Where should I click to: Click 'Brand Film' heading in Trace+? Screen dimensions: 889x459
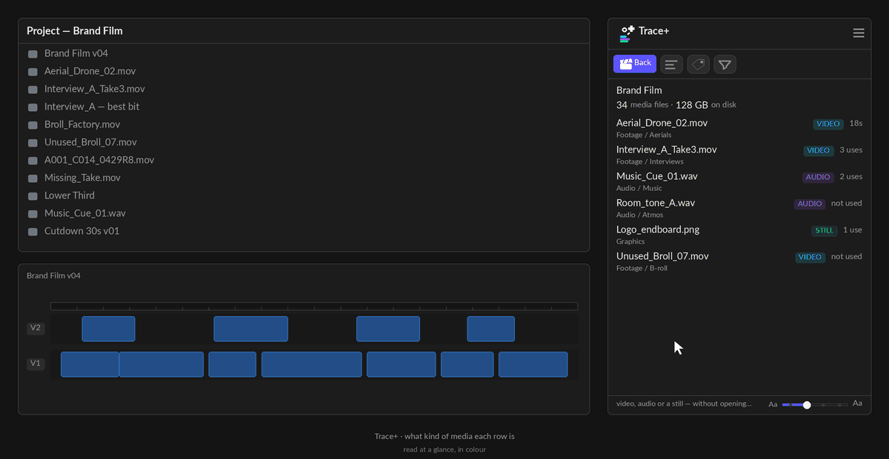[x=639, y=90]
